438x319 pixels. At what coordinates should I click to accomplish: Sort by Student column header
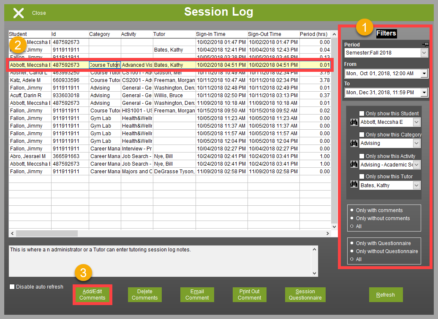(30, 34)
